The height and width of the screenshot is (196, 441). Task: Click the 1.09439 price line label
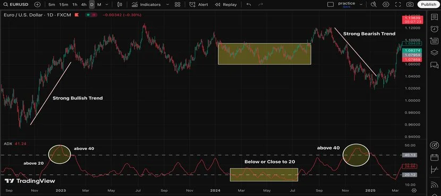[x=411, y=43]
